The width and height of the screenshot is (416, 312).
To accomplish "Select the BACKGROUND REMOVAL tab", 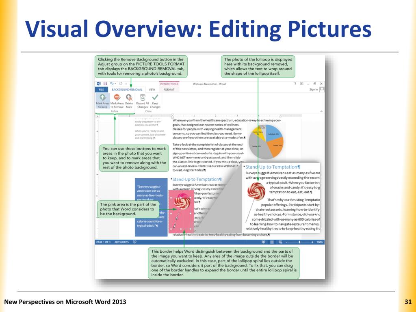I will pyautogui.click(x=127, y=90).
